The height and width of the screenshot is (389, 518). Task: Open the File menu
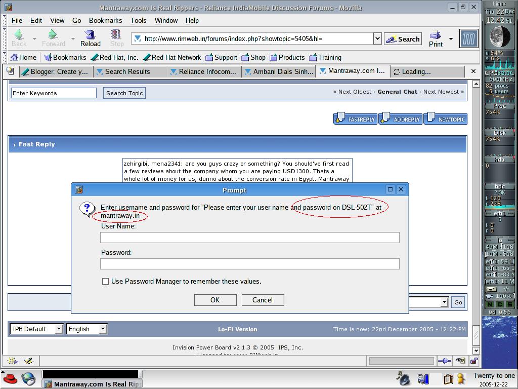tap(17, 20)
